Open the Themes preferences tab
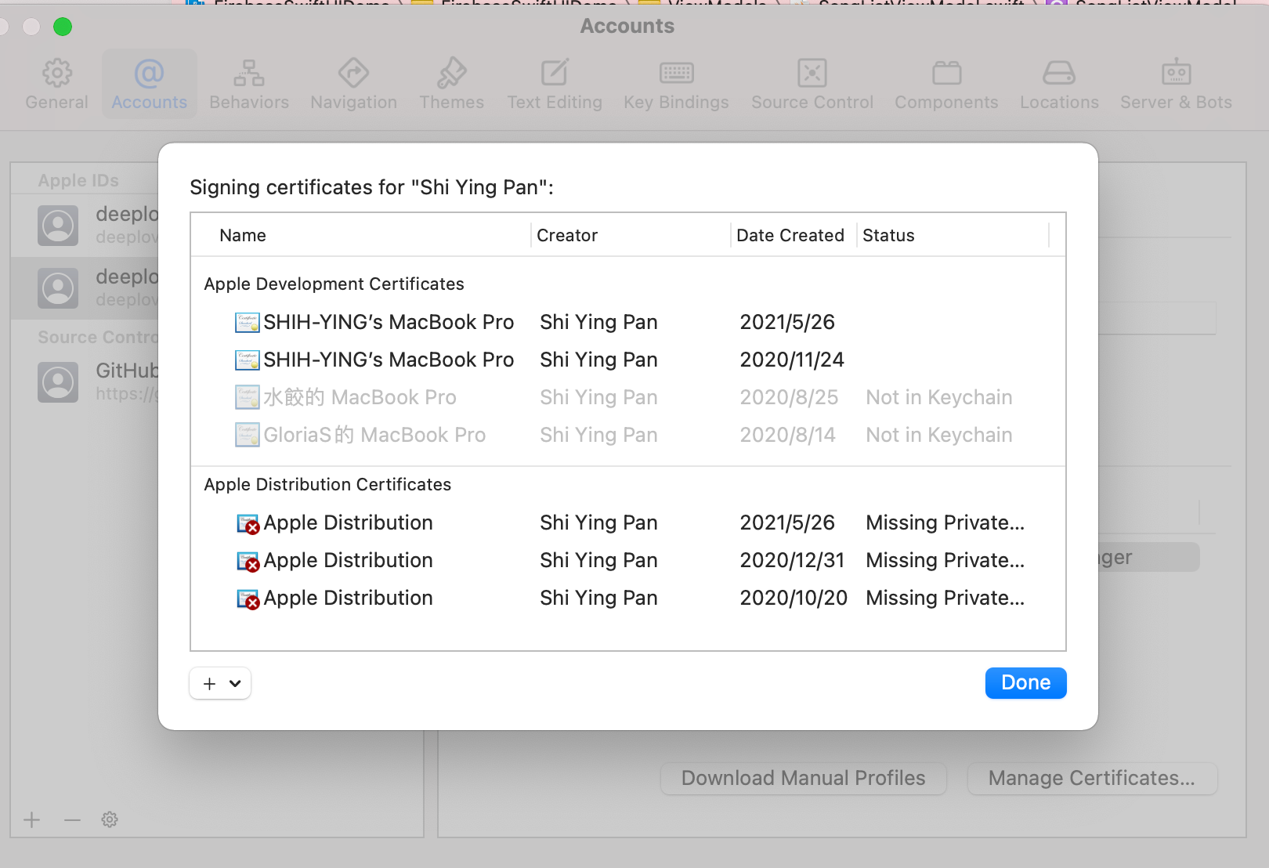 coord(451,84)
